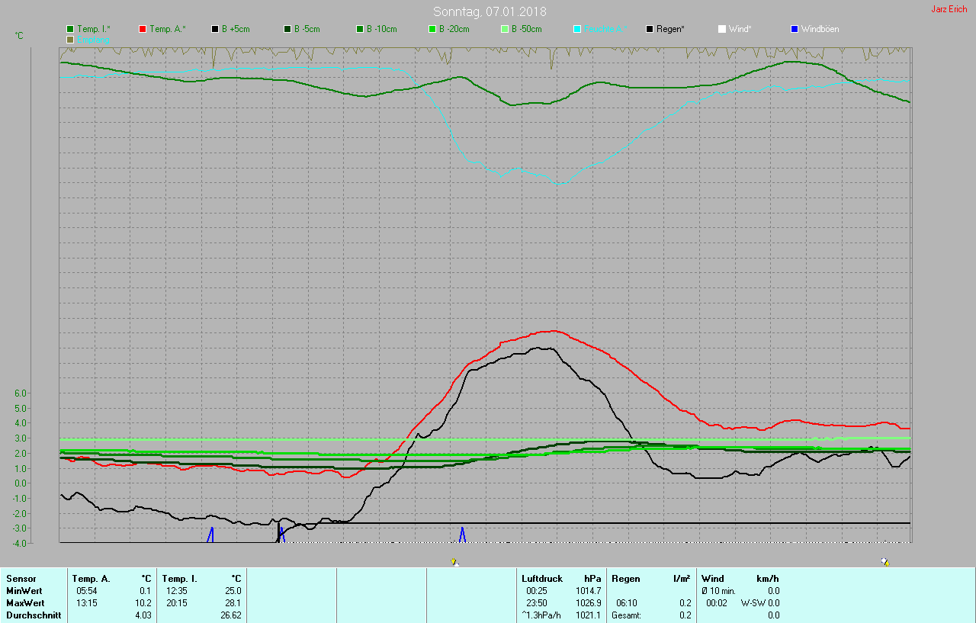Select the Regen legend label
Screen dimensions: 976x623
pos(670,29)
